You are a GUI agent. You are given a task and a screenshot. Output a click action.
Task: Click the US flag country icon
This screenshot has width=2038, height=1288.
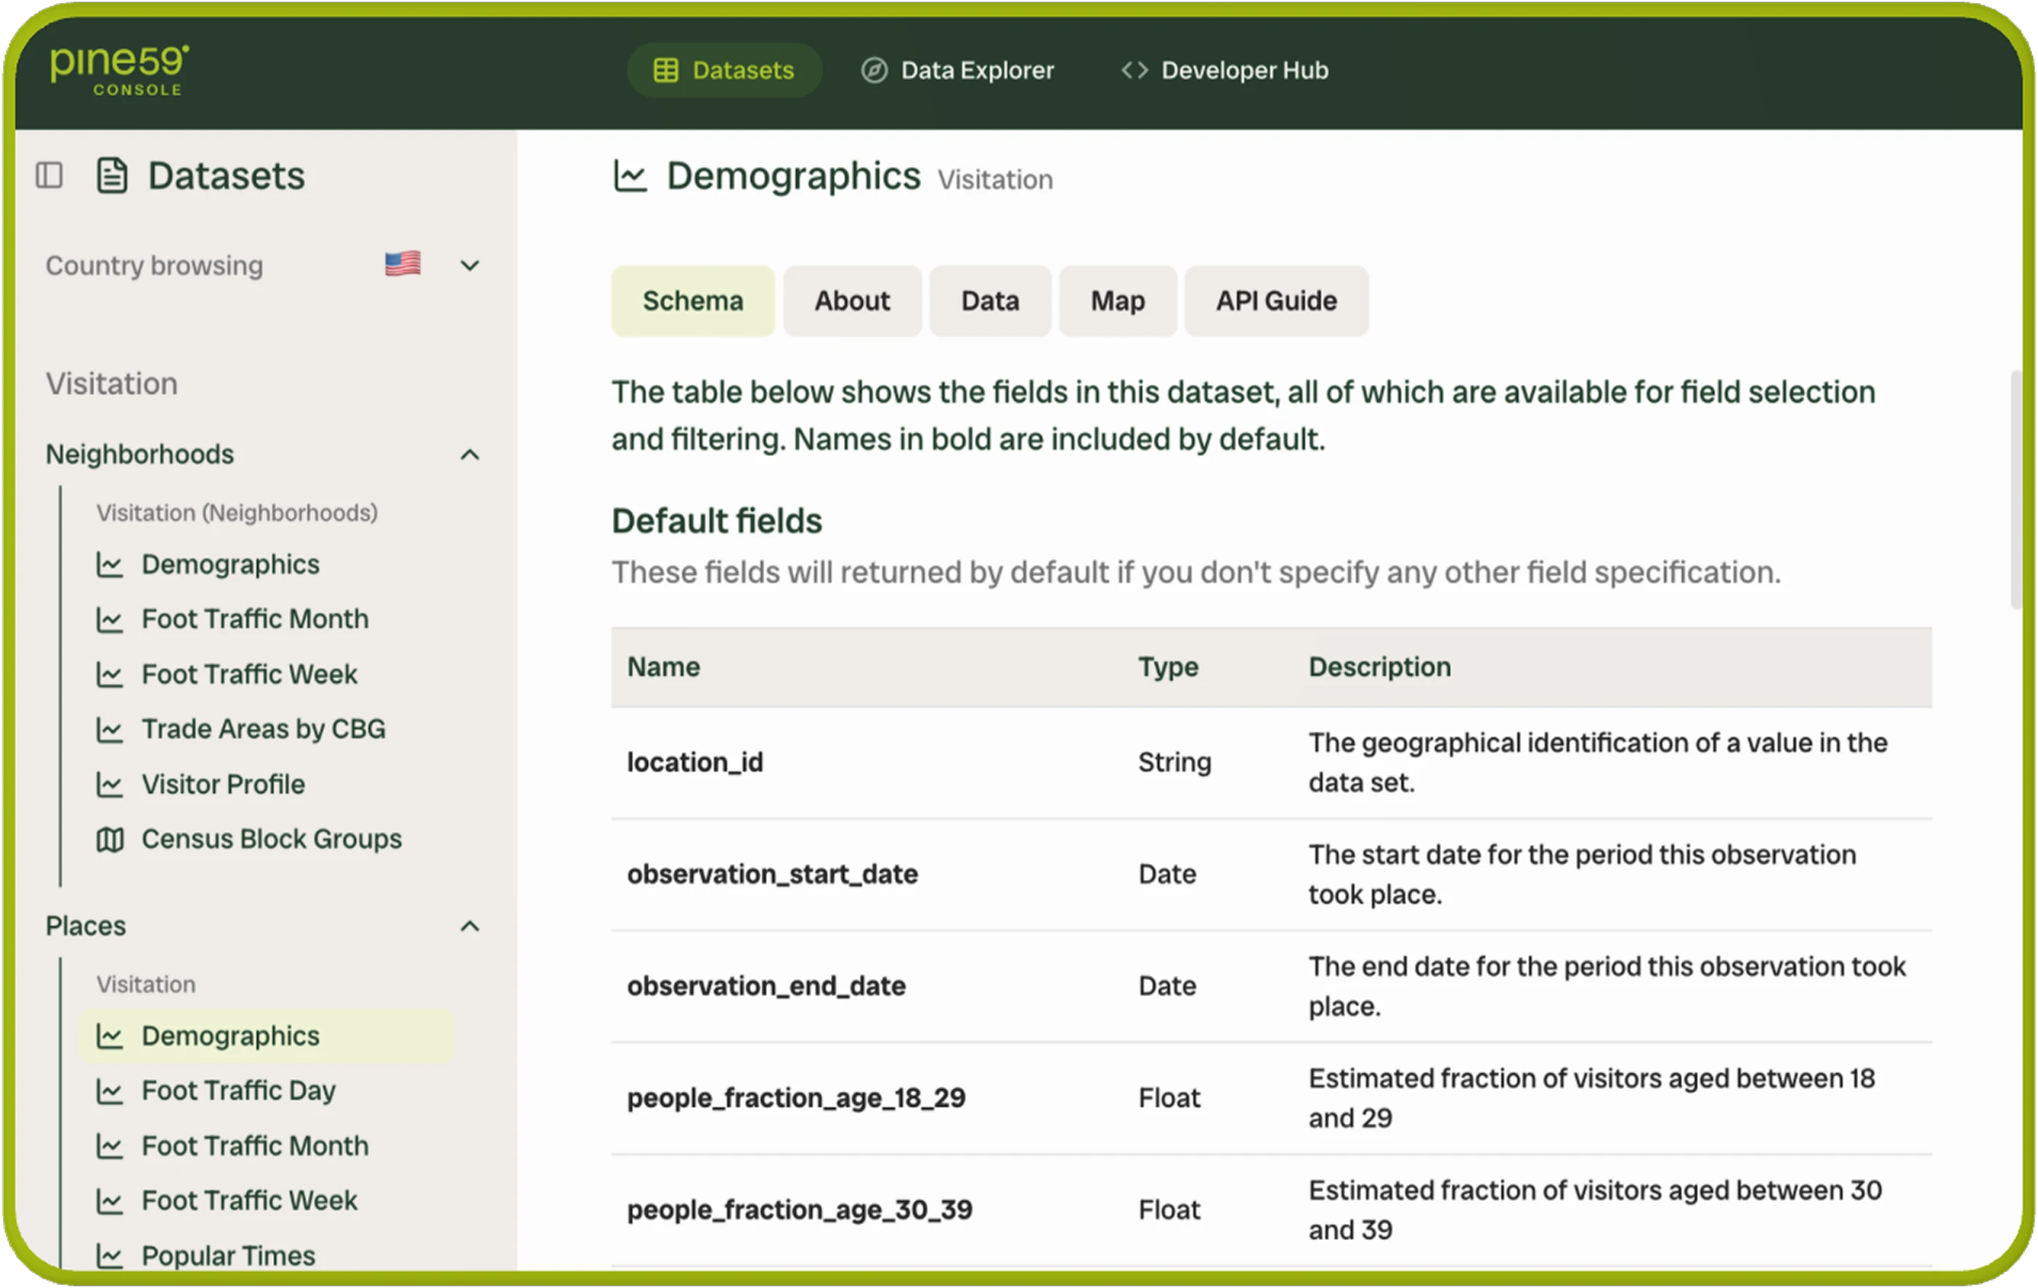[x=403, y=264]
